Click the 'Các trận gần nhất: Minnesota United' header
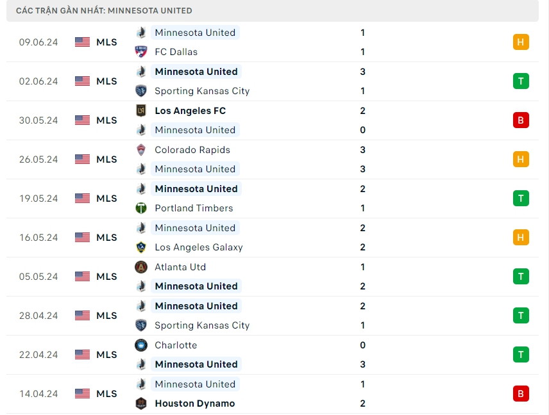 tap(104, 11)
